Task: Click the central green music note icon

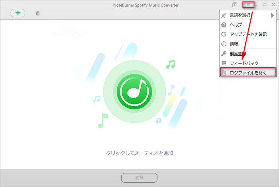Action: point(135,92)
